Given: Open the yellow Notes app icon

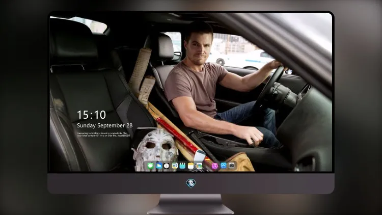Looking at the screenshot, I should pyautogui.click(x=191, y=166).
